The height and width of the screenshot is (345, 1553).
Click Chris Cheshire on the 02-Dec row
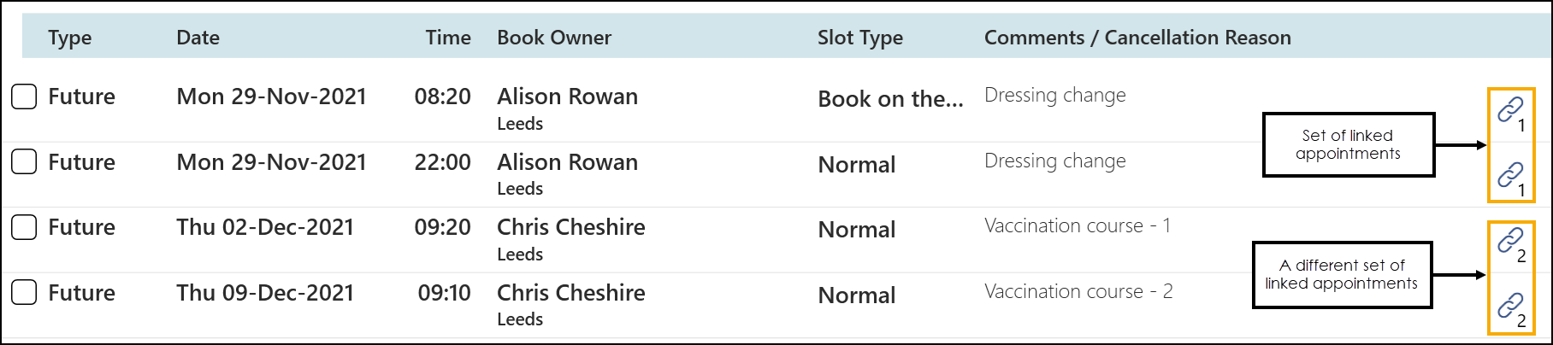570,227
